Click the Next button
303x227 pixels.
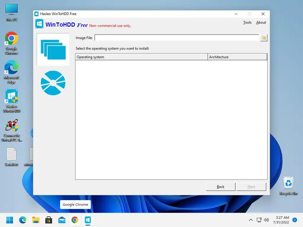[x=251, y=187]
